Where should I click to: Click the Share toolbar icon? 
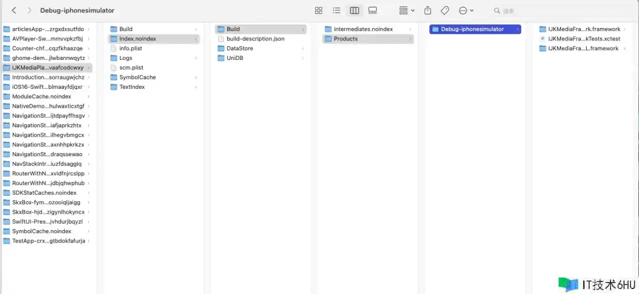click(x=427, y=10)
